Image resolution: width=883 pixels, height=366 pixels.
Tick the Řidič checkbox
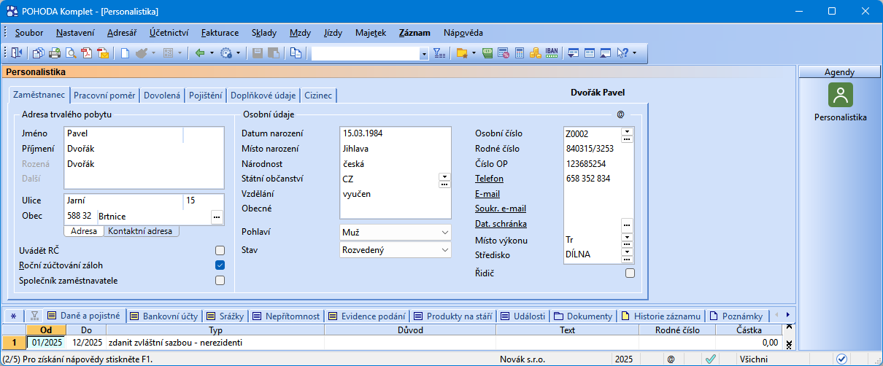click(x=630, y=273)
